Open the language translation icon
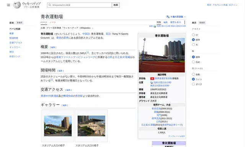The image size is (245, 147). point(168,17)
